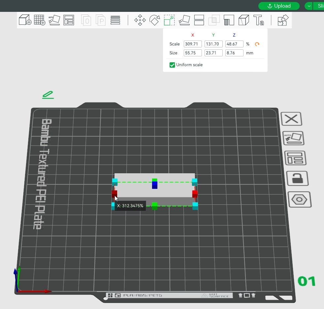Image resolution: width=324 pixels, height=309 pixels.
Task: Click the Size X field 55.75
Action: [x=193, y=53]
